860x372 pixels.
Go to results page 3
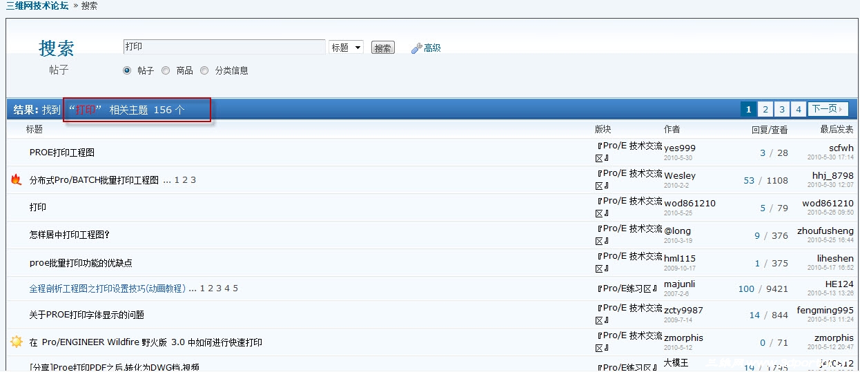[782, 109]
